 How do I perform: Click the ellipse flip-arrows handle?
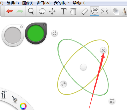[63, 84]
